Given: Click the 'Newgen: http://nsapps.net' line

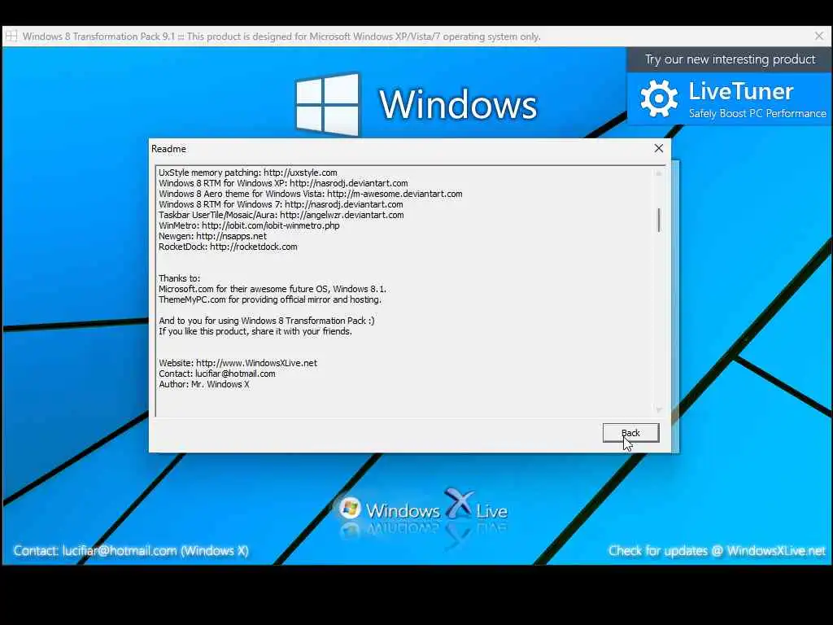Looking at the screenshot, I should (x=212, y=236).
